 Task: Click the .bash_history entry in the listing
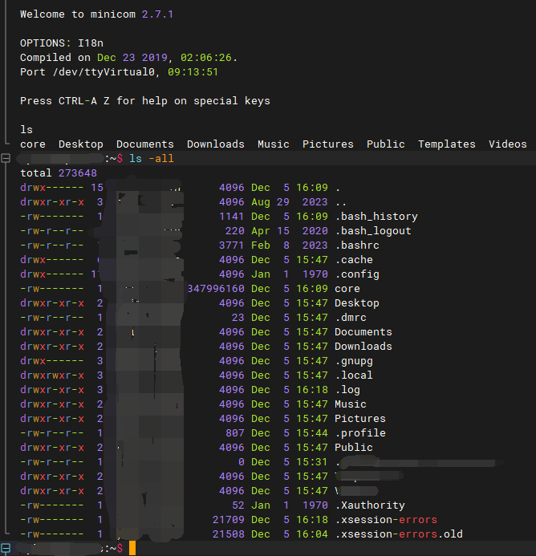(376, 217)
